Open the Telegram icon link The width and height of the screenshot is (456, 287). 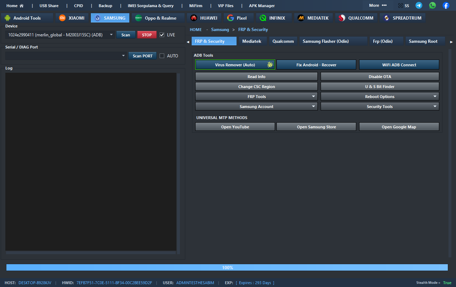[419, 5]
